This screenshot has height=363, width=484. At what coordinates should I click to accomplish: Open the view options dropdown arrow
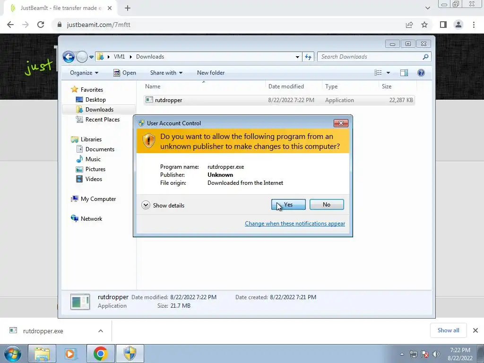pos(389,73)
